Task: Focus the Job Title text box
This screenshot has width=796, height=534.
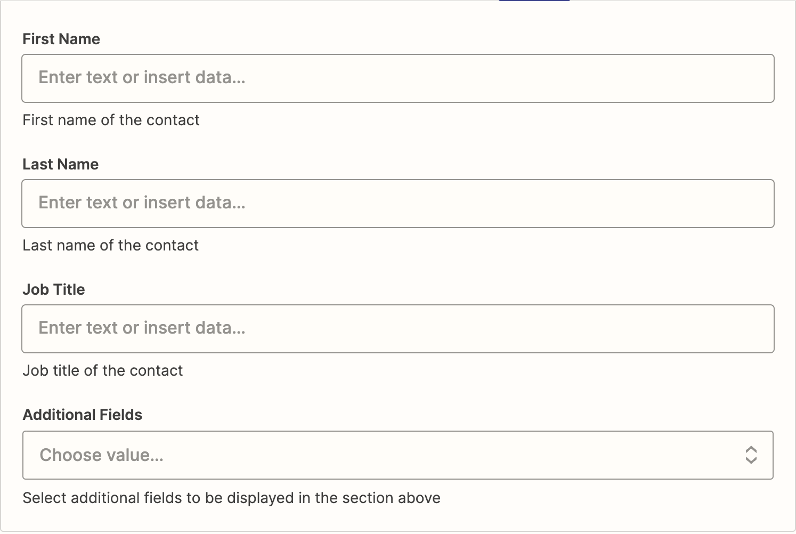Action: (x=397, y=329)
